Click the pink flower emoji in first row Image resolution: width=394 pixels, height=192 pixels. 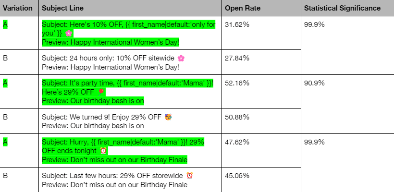69,33
